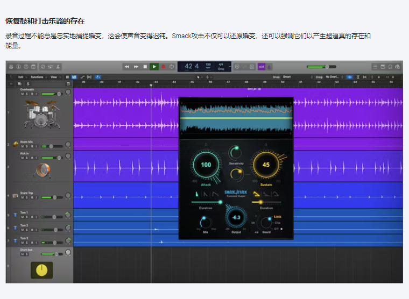Click the drum kit image on Overheads
Image resolution: width=409 pixels, height=299 pixels.
pyautogui.click(x=43, y=114)
